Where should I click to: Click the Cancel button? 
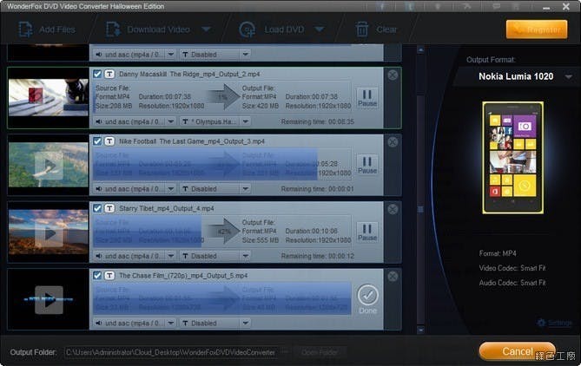tap(518, 351)
